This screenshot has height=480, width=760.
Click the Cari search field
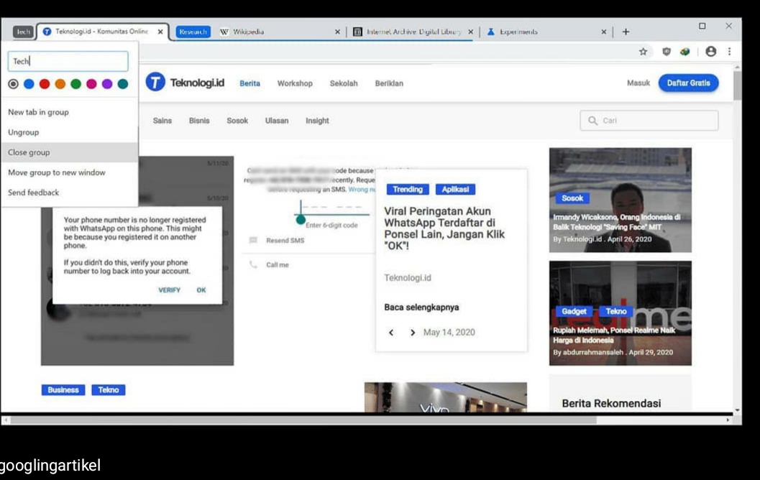(x=649, y=121)
